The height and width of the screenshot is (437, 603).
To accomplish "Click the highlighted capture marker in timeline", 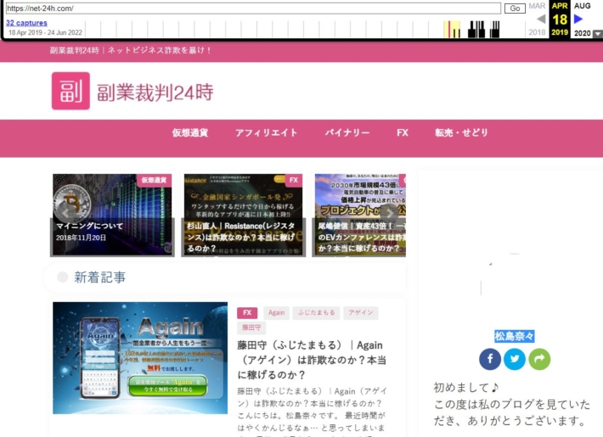I will [448, 29].
